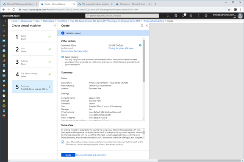Open the cube All resources sidebar icon

(x=4, y=46)
